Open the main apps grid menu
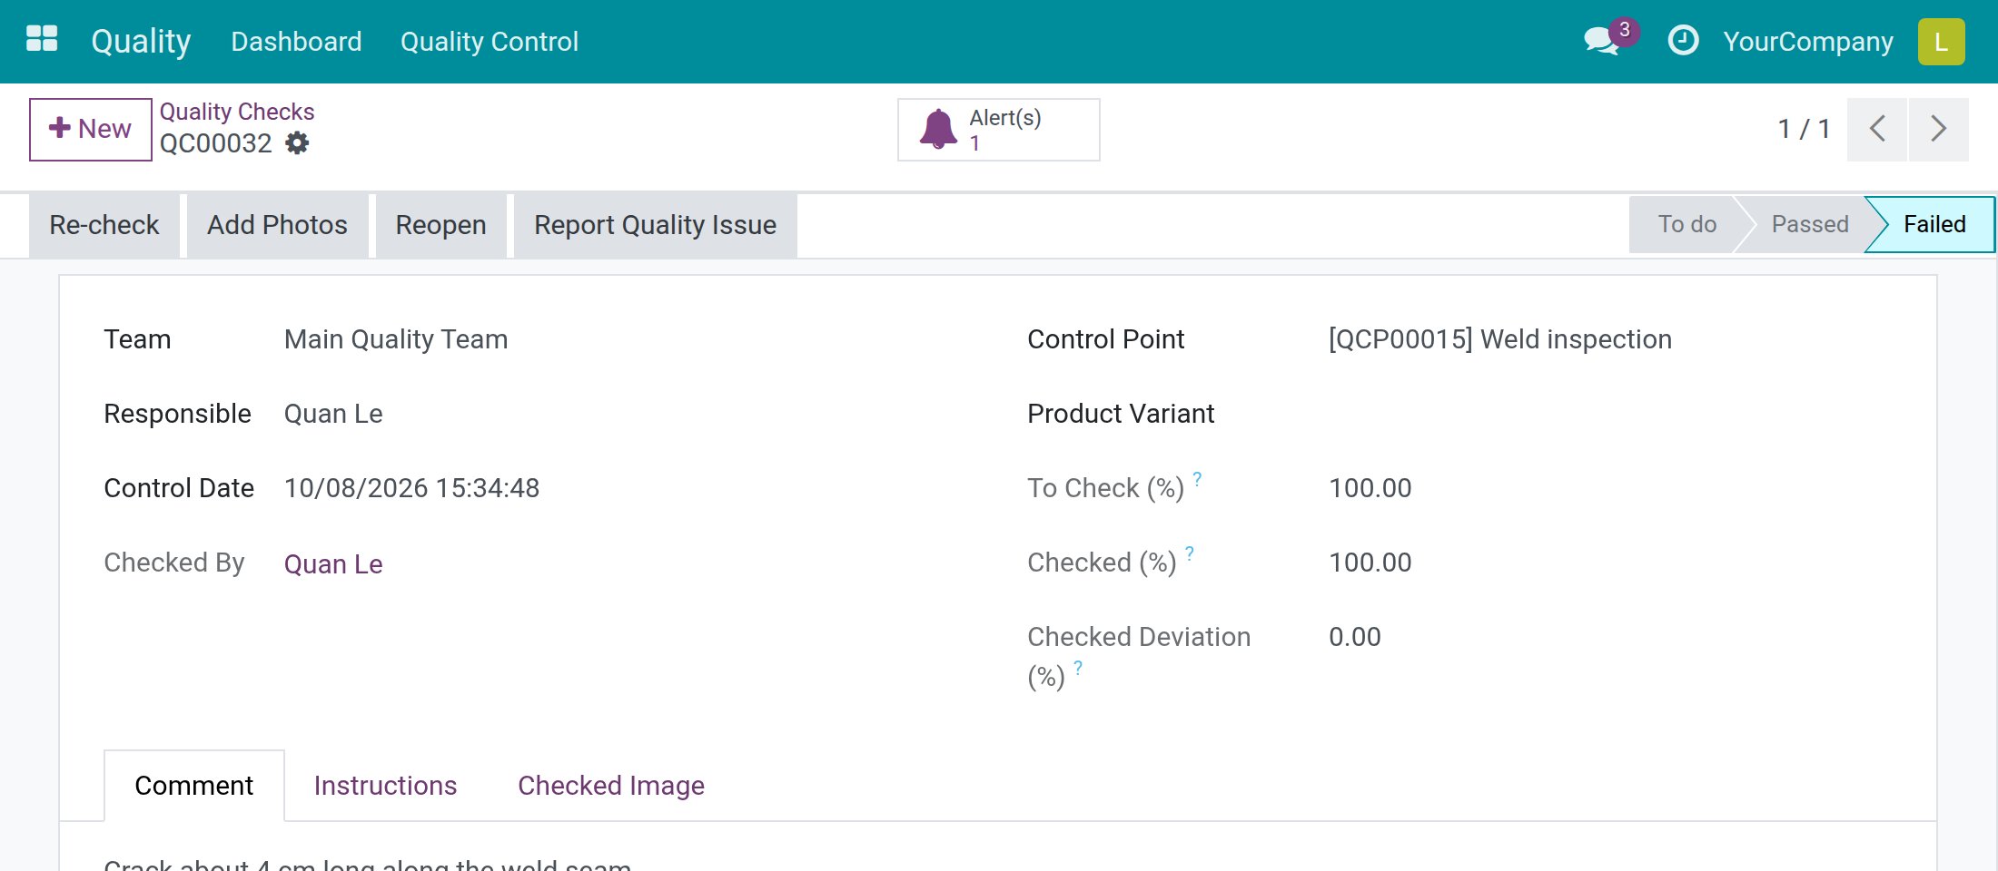The height and width of the screenshot is (871, 1998). coord(42,40)
